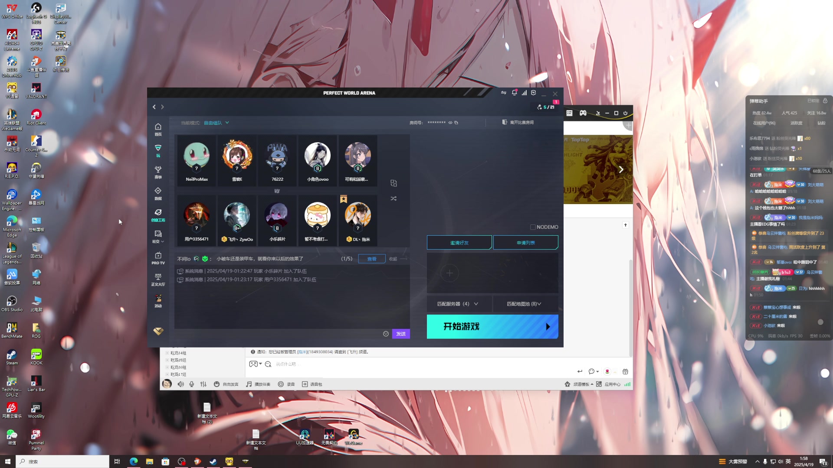Expand the social (社交) sidebar menu
Viewport: 833px width, 468px height.
coord(158,237)
